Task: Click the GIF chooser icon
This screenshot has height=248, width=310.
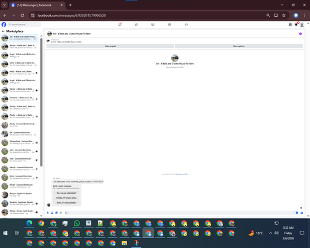Action: [x=61, y=213]
